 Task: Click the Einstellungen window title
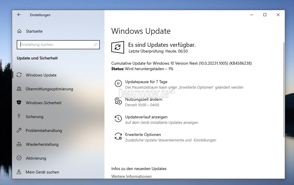coord(40,15)
